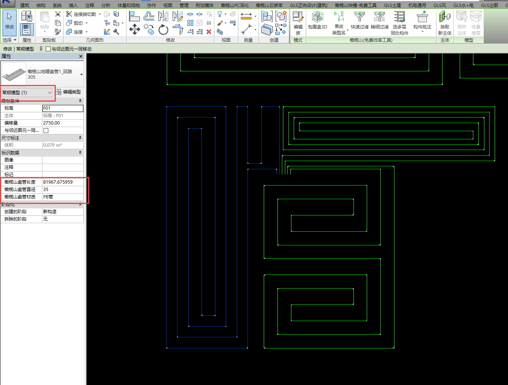Click 快速过滤 quick filter tool
The width and height of the screenshot is (508, 385).
[x=359, y=21]
